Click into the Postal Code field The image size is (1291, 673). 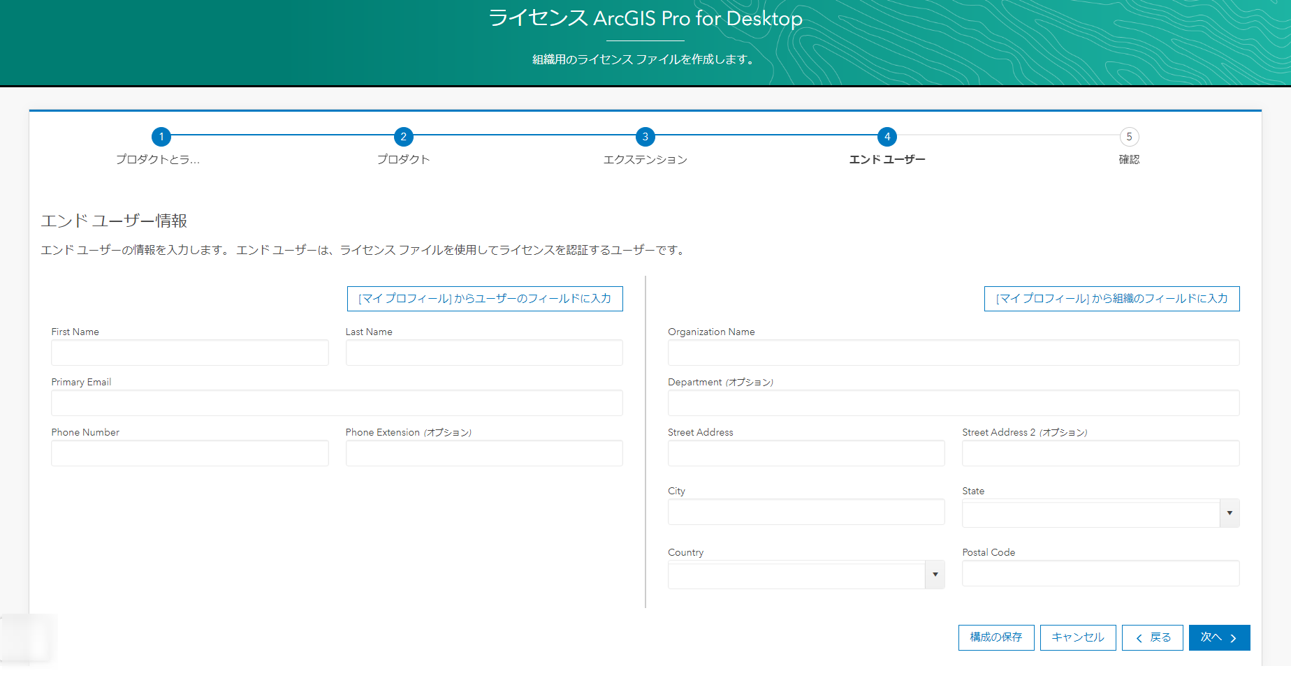1101,573
